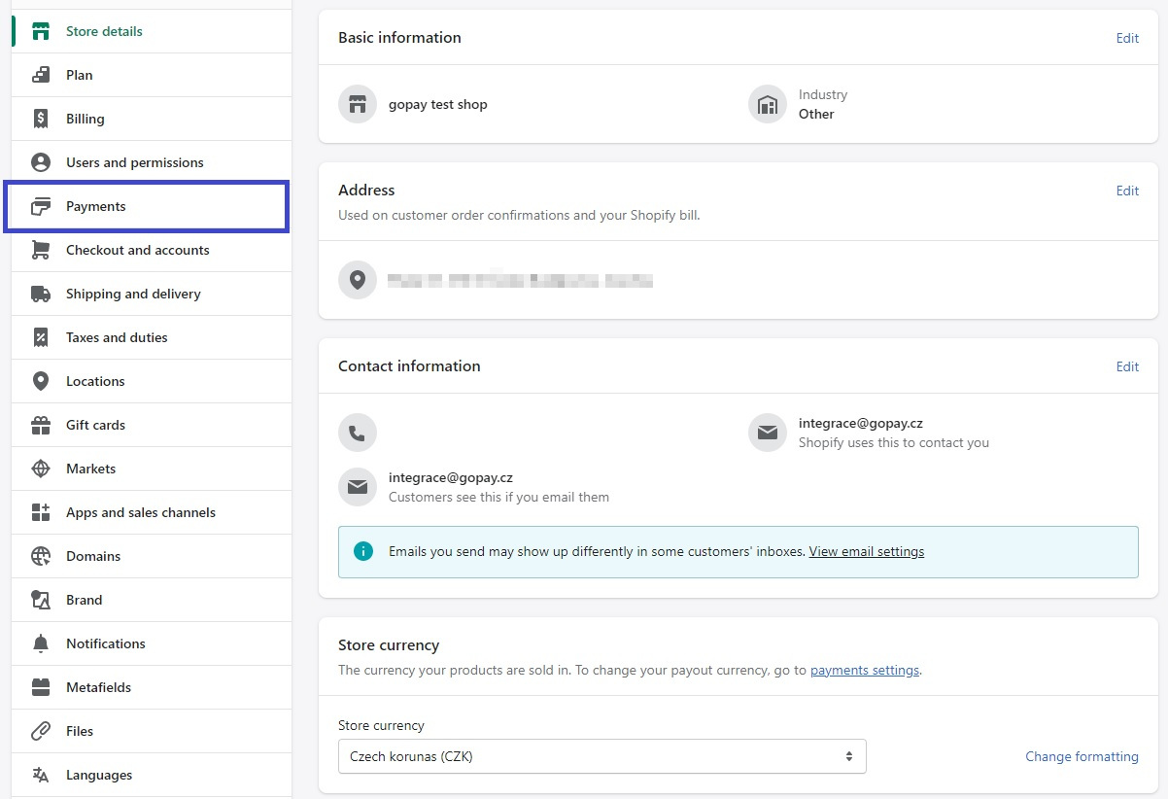Open Gift cards settings

(152, 425)
